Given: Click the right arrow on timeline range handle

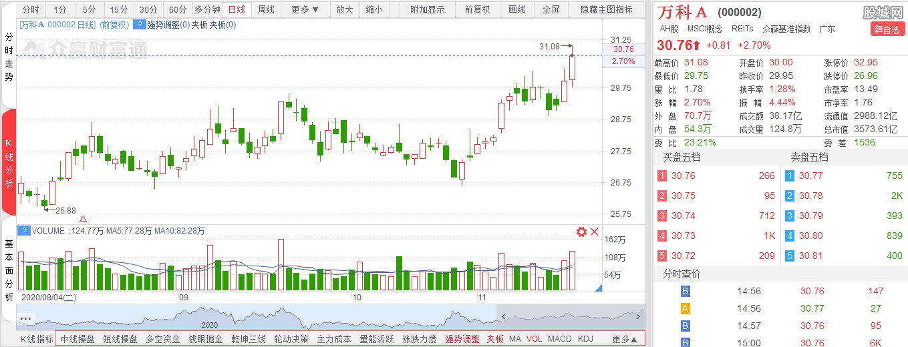Looking at the screenshot, I should pos(639,316).
